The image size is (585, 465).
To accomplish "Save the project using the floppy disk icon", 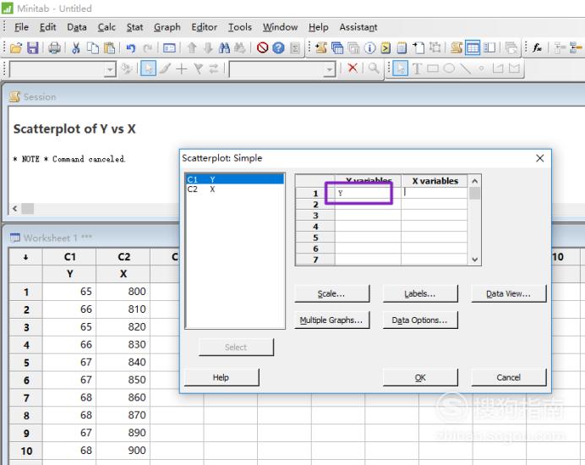I will tap(33, 48).
